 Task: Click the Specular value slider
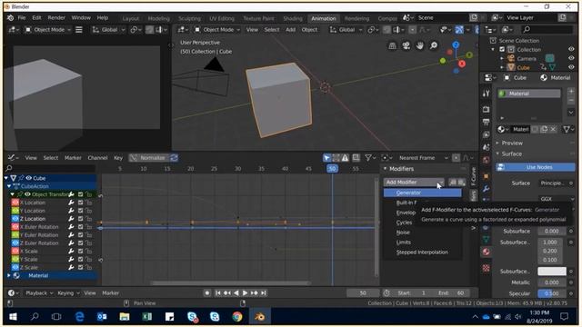tap(552, 293)
